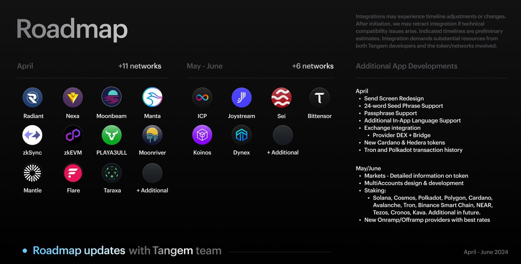The width and height of the screenshot is (521, 264).
Task: Click the Mantle network icon
Action: (x=33, y=173)
